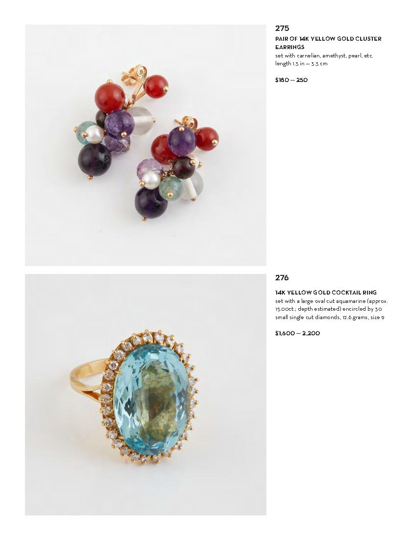This screenshot has height=540, width=417.
Task: Click the Pair of 14K Yellow Gold Cluster Earrings title
Action: [328, 43]
